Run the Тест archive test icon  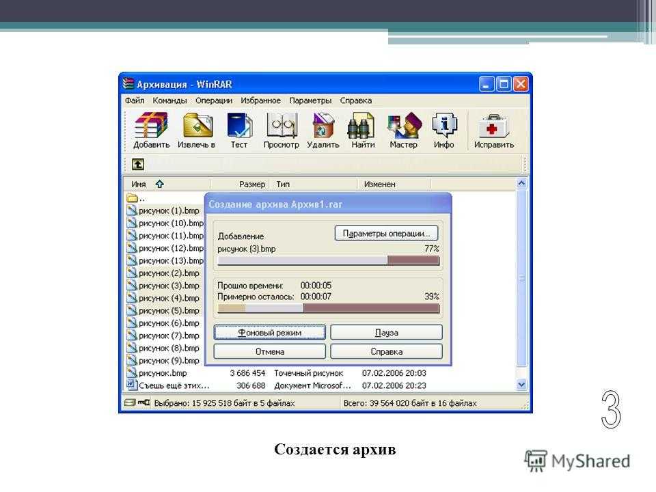(239, 131)
